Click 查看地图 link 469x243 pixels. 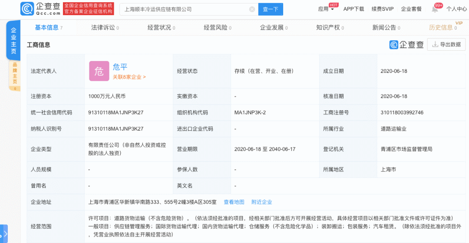point(234,202)
